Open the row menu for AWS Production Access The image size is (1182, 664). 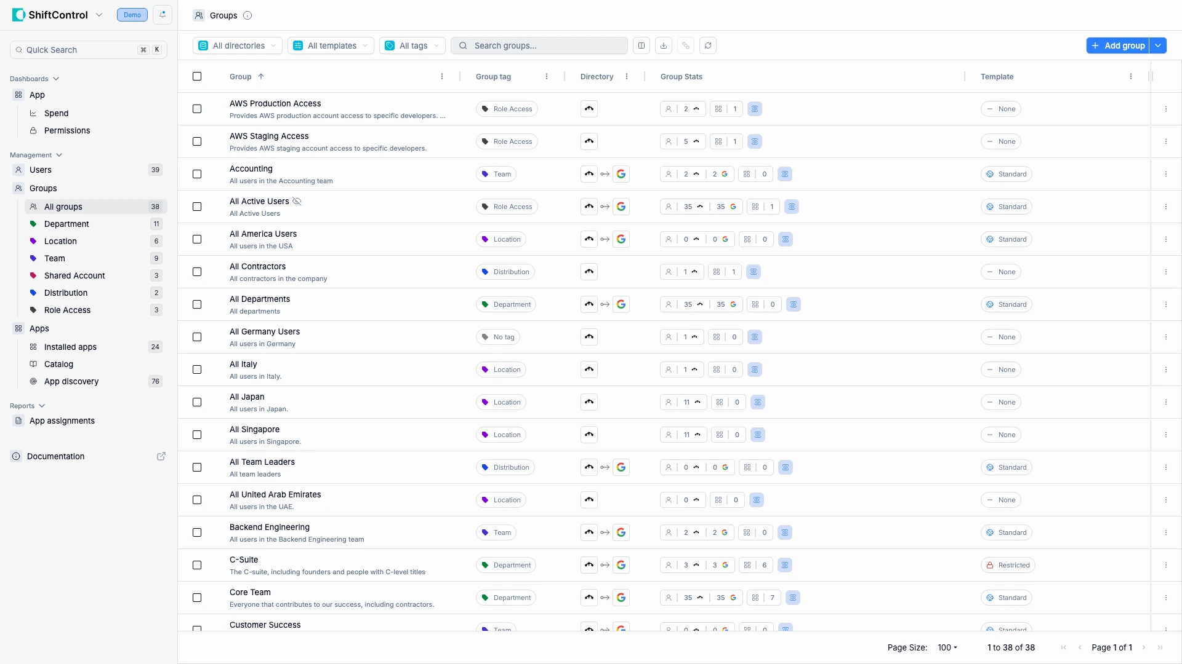click(1166, 109)
